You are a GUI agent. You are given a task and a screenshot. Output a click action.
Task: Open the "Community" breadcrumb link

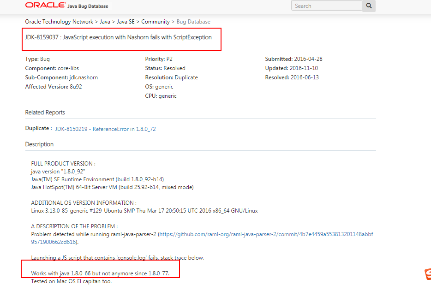coord(156,21)
